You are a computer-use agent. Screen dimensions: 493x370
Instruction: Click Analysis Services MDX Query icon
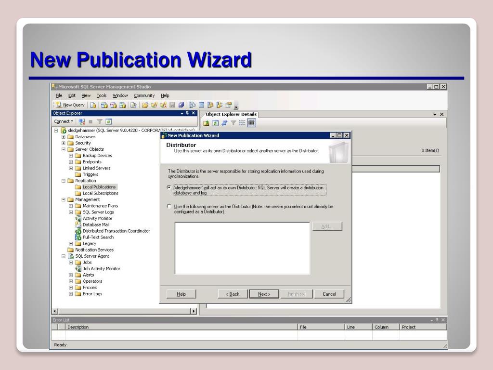coord(104,105)
